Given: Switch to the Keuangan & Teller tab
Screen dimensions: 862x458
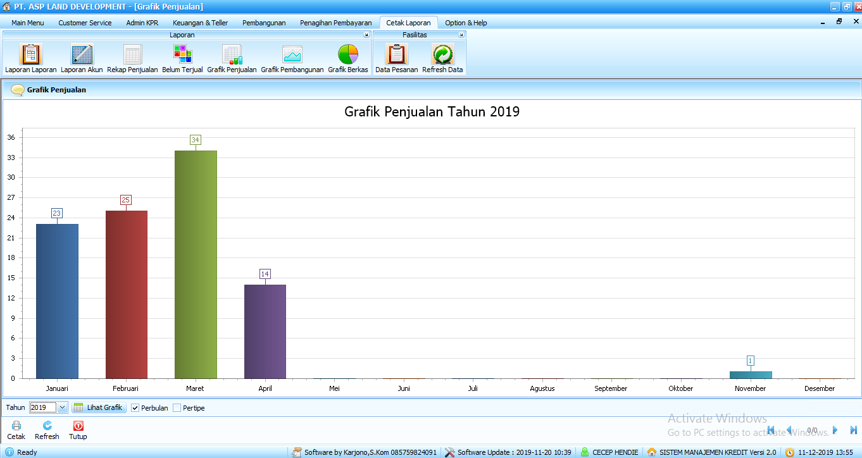Looking at the screenshot, I should click(x=200, y=23).
